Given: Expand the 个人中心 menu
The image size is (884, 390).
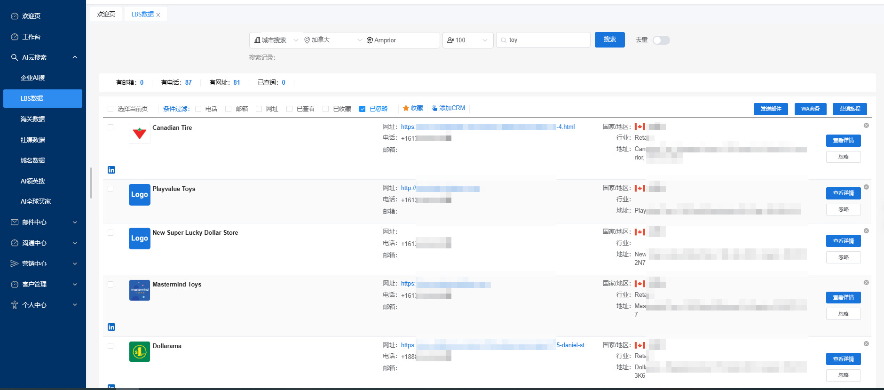Looking at the screenshot, I should tap(75, 305).
